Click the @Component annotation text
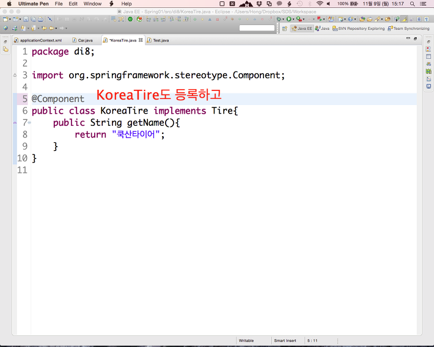The height and width of the screenshot is (347, 434). click(58, 99)
